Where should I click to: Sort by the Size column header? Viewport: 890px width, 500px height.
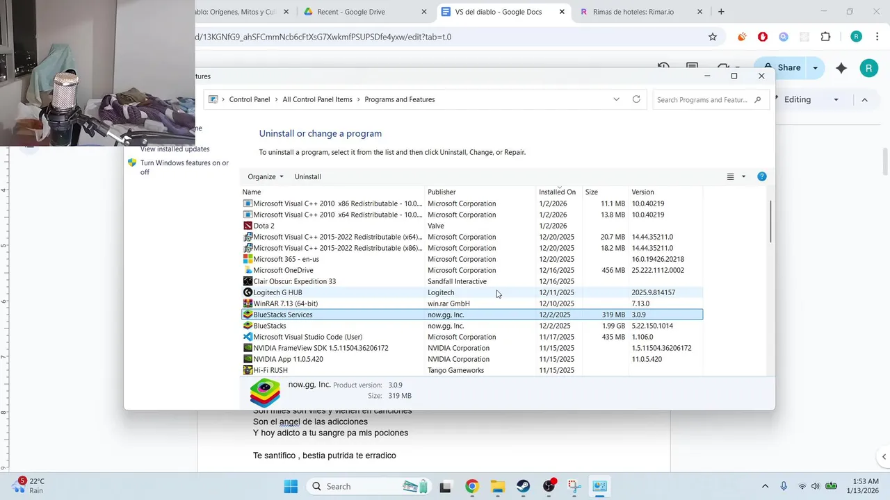click(605, 192)
